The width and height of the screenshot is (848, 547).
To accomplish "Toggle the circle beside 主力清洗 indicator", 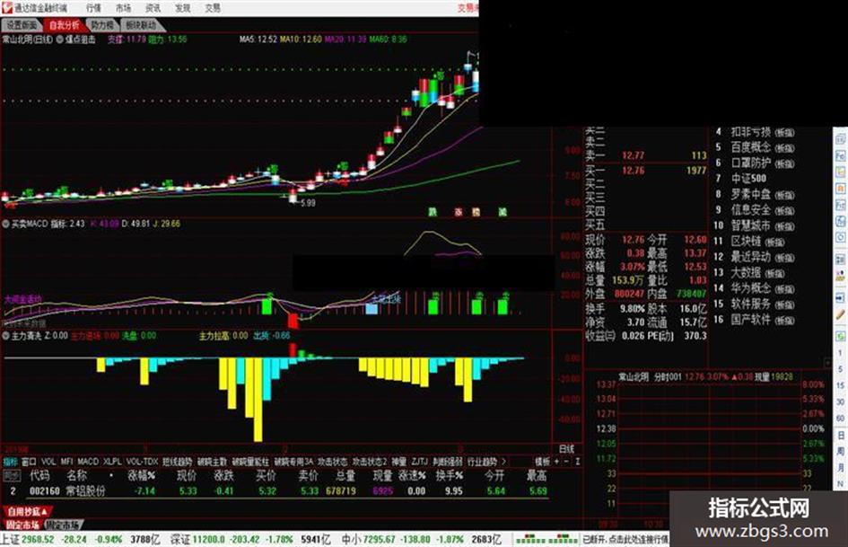I will (6, 336).
